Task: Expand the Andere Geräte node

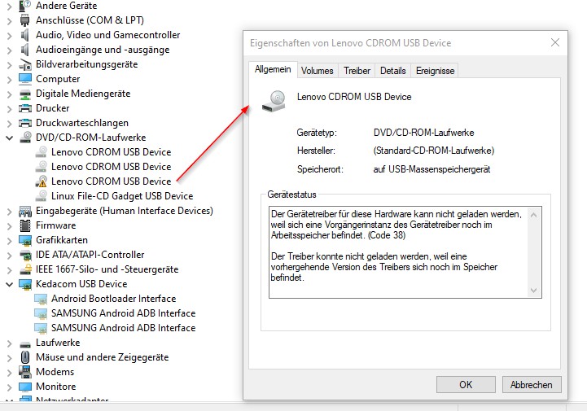Action: (x=9, y=6)
